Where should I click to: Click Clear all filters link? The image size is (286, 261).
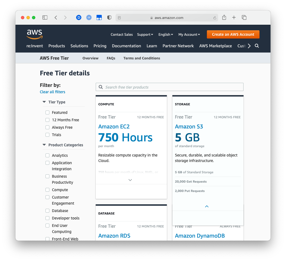pyautogui.click(x=52, y=92)
